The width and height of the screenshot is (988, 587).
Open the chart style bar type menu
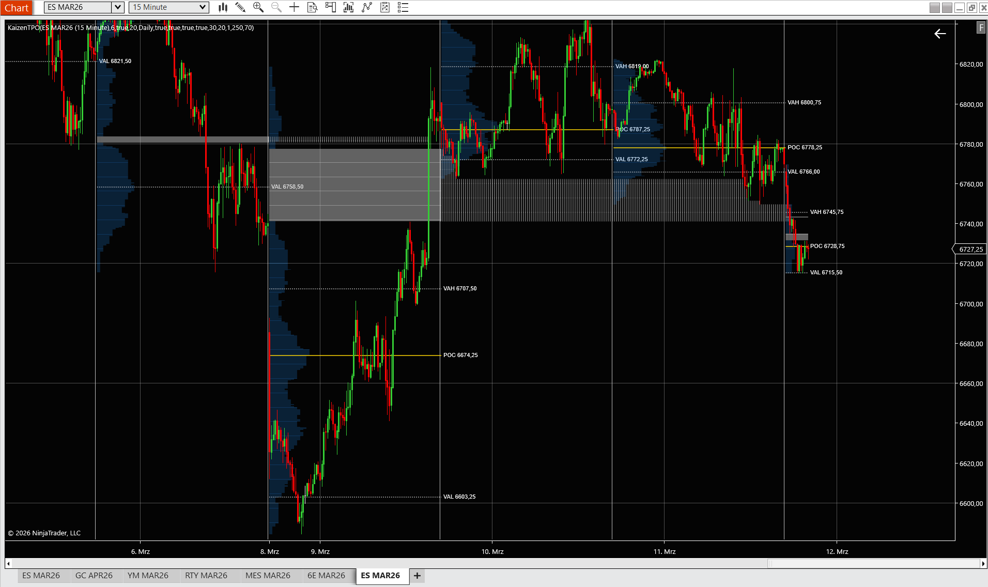point(223,7)
